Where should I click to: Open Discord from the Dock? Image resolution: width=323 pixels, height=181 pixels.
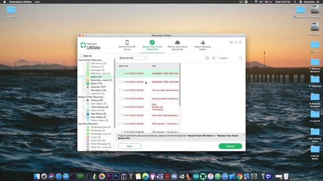click(x=174, y=176)
